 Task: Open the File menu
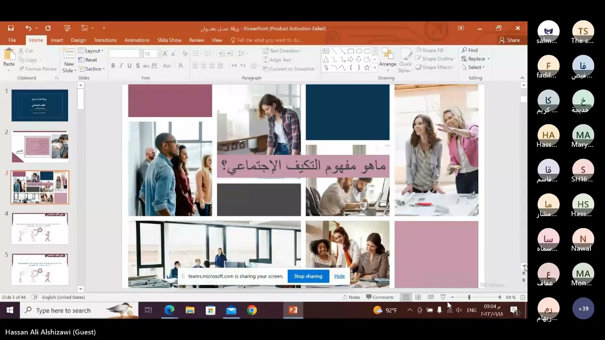click(12, 40)
